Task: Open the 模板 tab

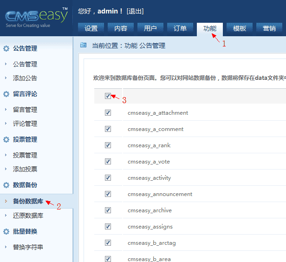Action: pos(240,28)
